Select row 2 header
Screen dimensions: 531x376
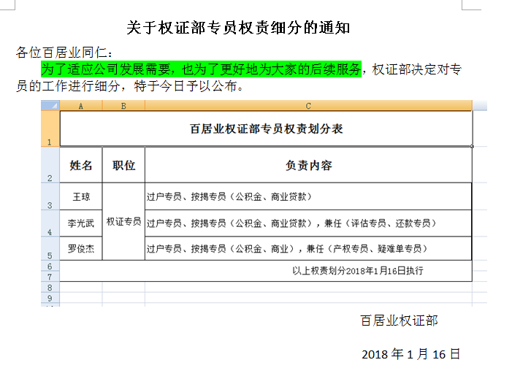tap(50, 166)
